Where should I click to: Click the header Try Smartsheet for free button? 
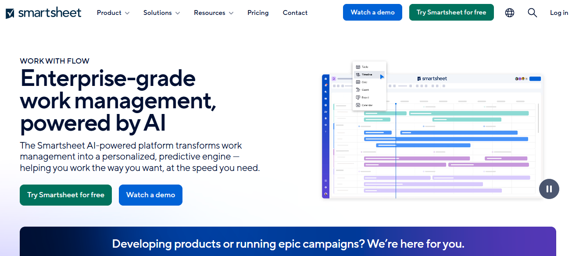coord(451,12)
